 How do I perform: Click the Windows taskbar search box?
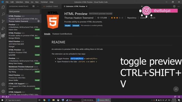[21, 100]
